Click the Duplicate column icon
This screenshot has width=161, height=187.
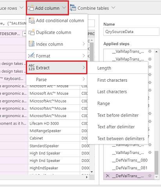click(x=32, y=32)
